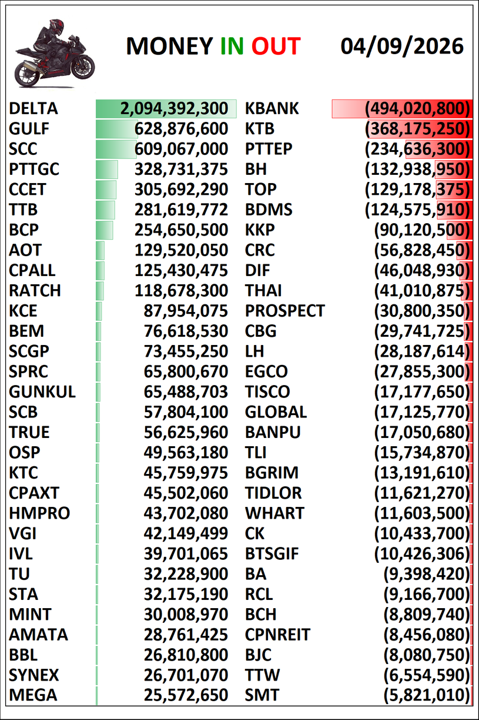
Task: Select the DELTA ticker label
Action: (x=34, y=109)
